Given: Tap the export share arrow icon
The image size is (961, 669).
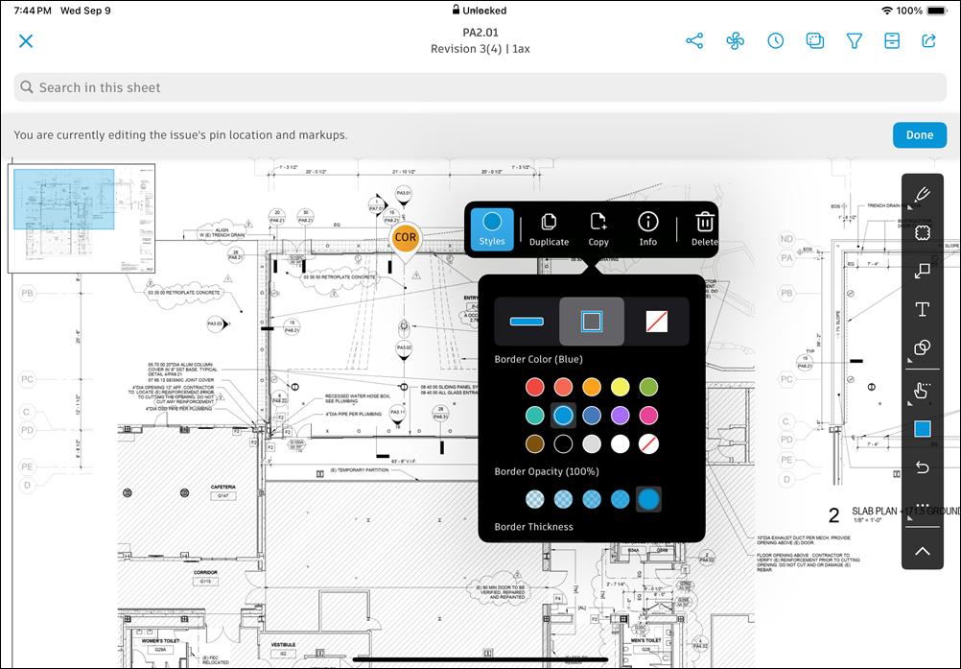Looking at the screenshot, I should coord(929,41).
